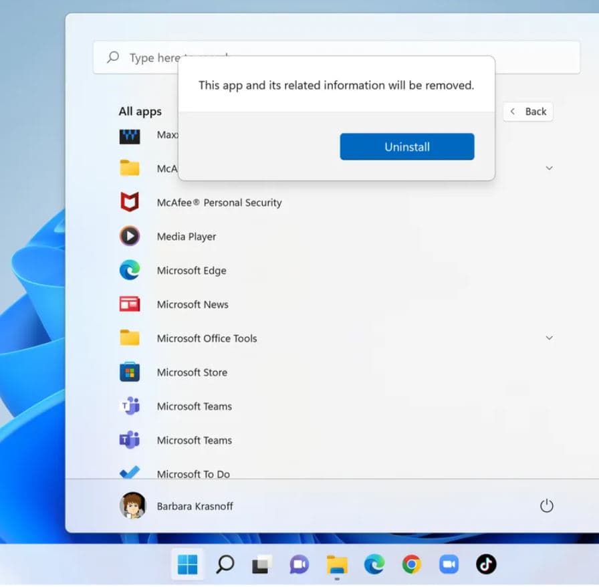Viewport: 599px width, 587px height.
Task: Open File Explorer from the taskbar
Action: click(336, 564)
